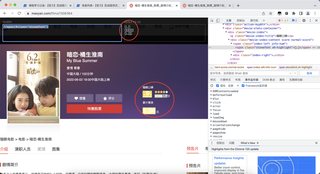The width and height of the screenshot is (320, 174).
Task: Open the extensions puzzle icon
Action: pyautogui.click(x=294, y=13)
